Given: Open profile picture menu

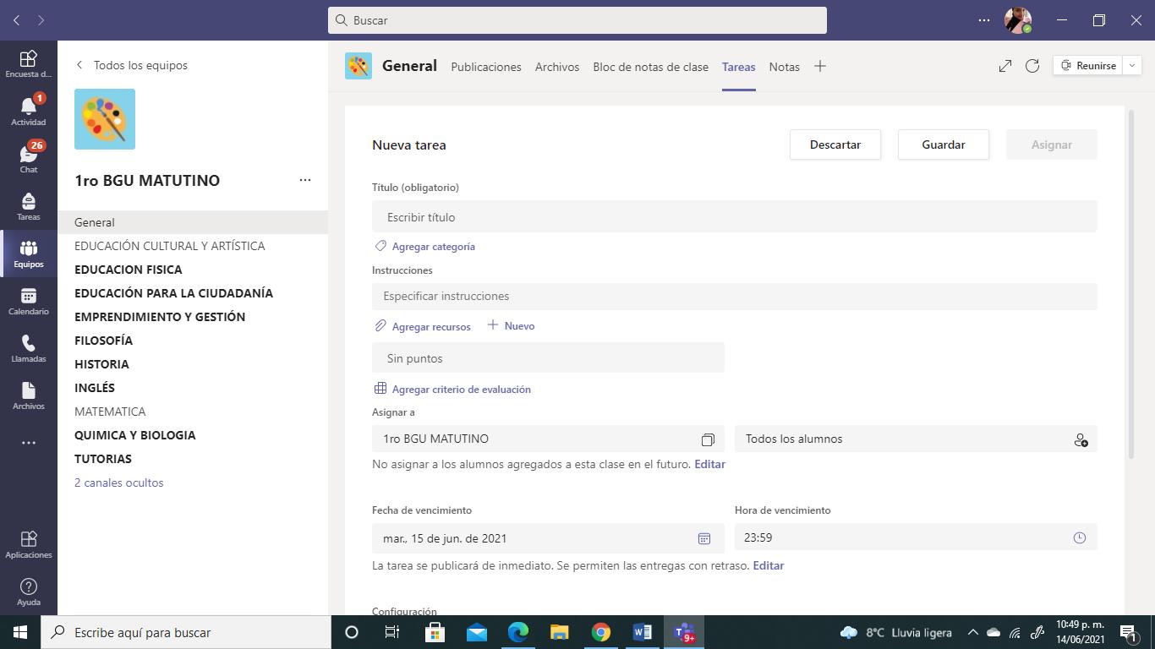Looking at the screenshot, I should pos(1017,20).
